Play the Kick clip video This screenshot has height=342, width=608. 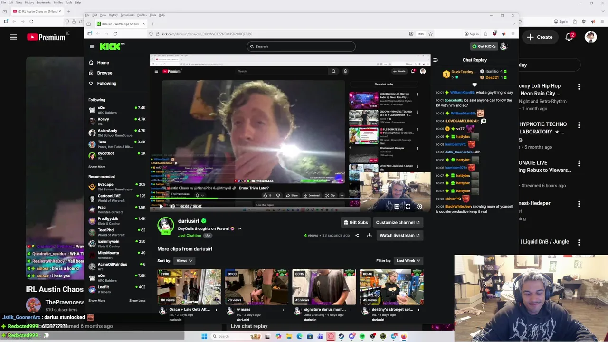point(161,206)
